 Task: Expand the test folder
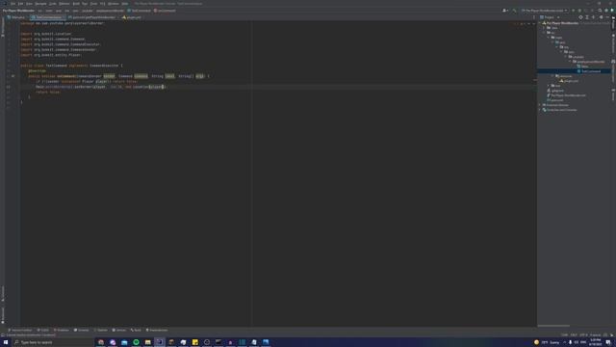(549, 86)
